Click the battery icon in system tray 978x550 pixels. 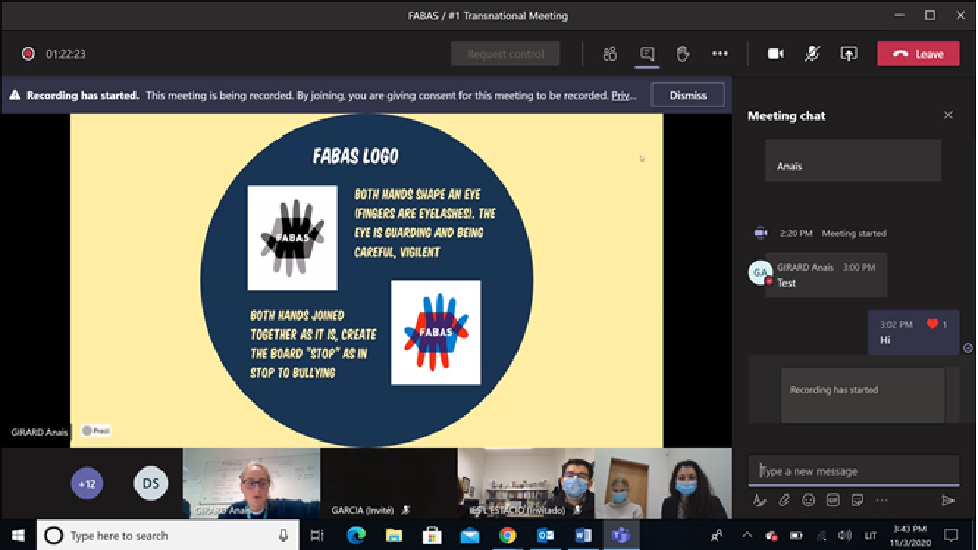(796, 535)
